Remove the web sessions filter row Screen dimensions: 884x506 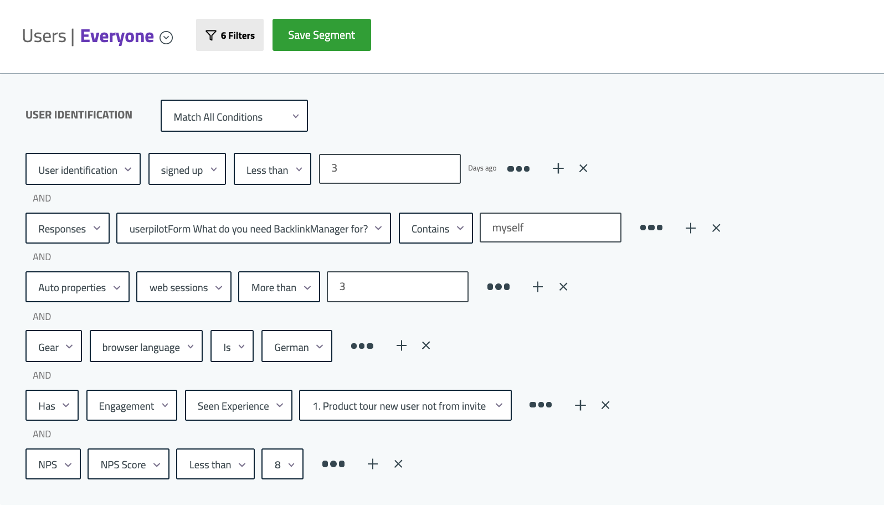tap(563, 287)
